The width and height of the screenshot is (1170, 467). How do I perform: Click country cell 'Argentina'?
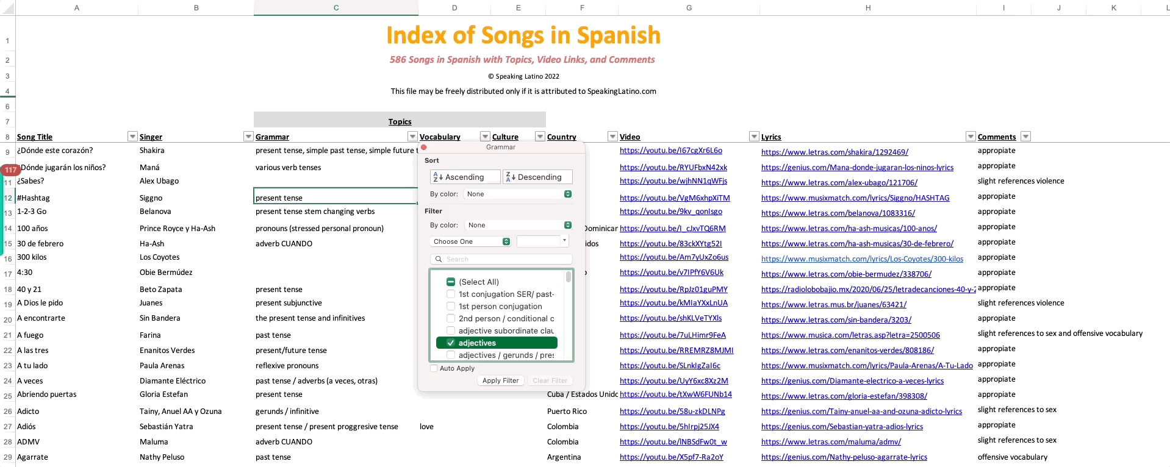564,457
